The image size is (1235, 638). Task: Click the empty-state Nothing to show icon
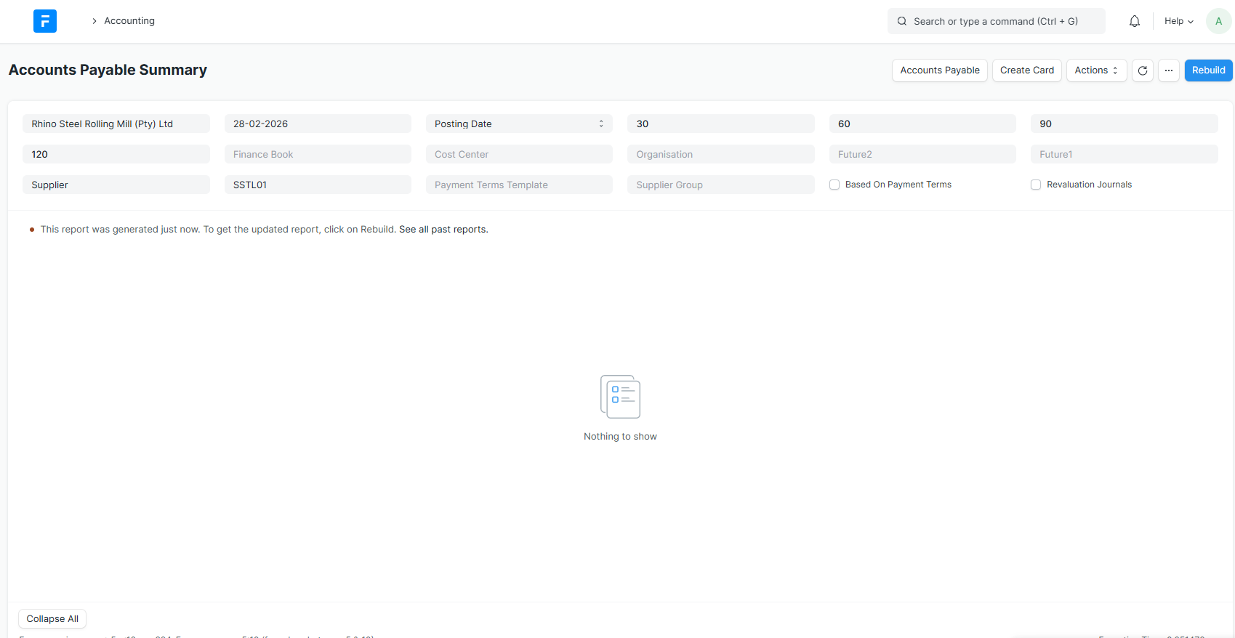point(620,397)
